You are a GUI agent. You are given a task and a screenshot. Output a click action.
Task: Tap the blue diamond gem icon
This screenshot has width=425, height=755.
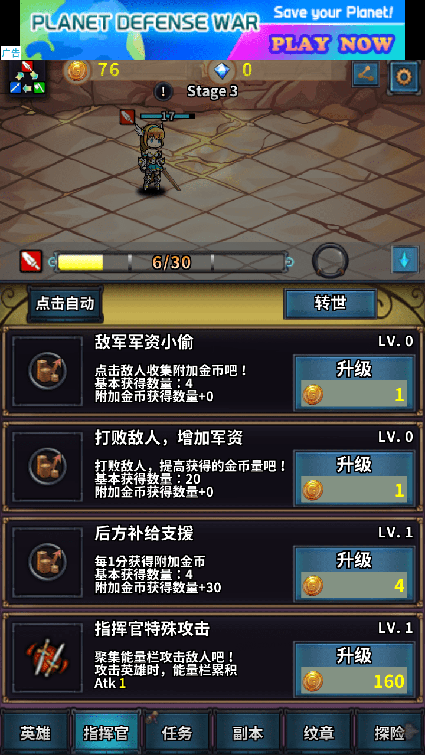[x=222, y=71]
